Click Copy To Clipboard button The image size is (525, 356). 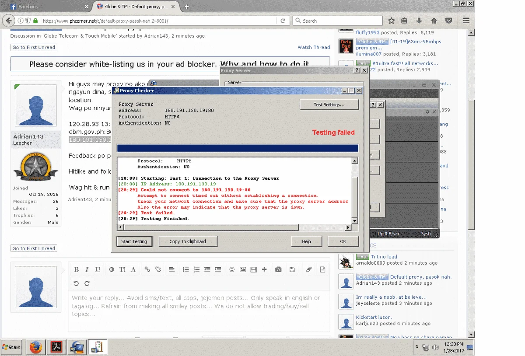pyautogui.click(x=187, y=241)
